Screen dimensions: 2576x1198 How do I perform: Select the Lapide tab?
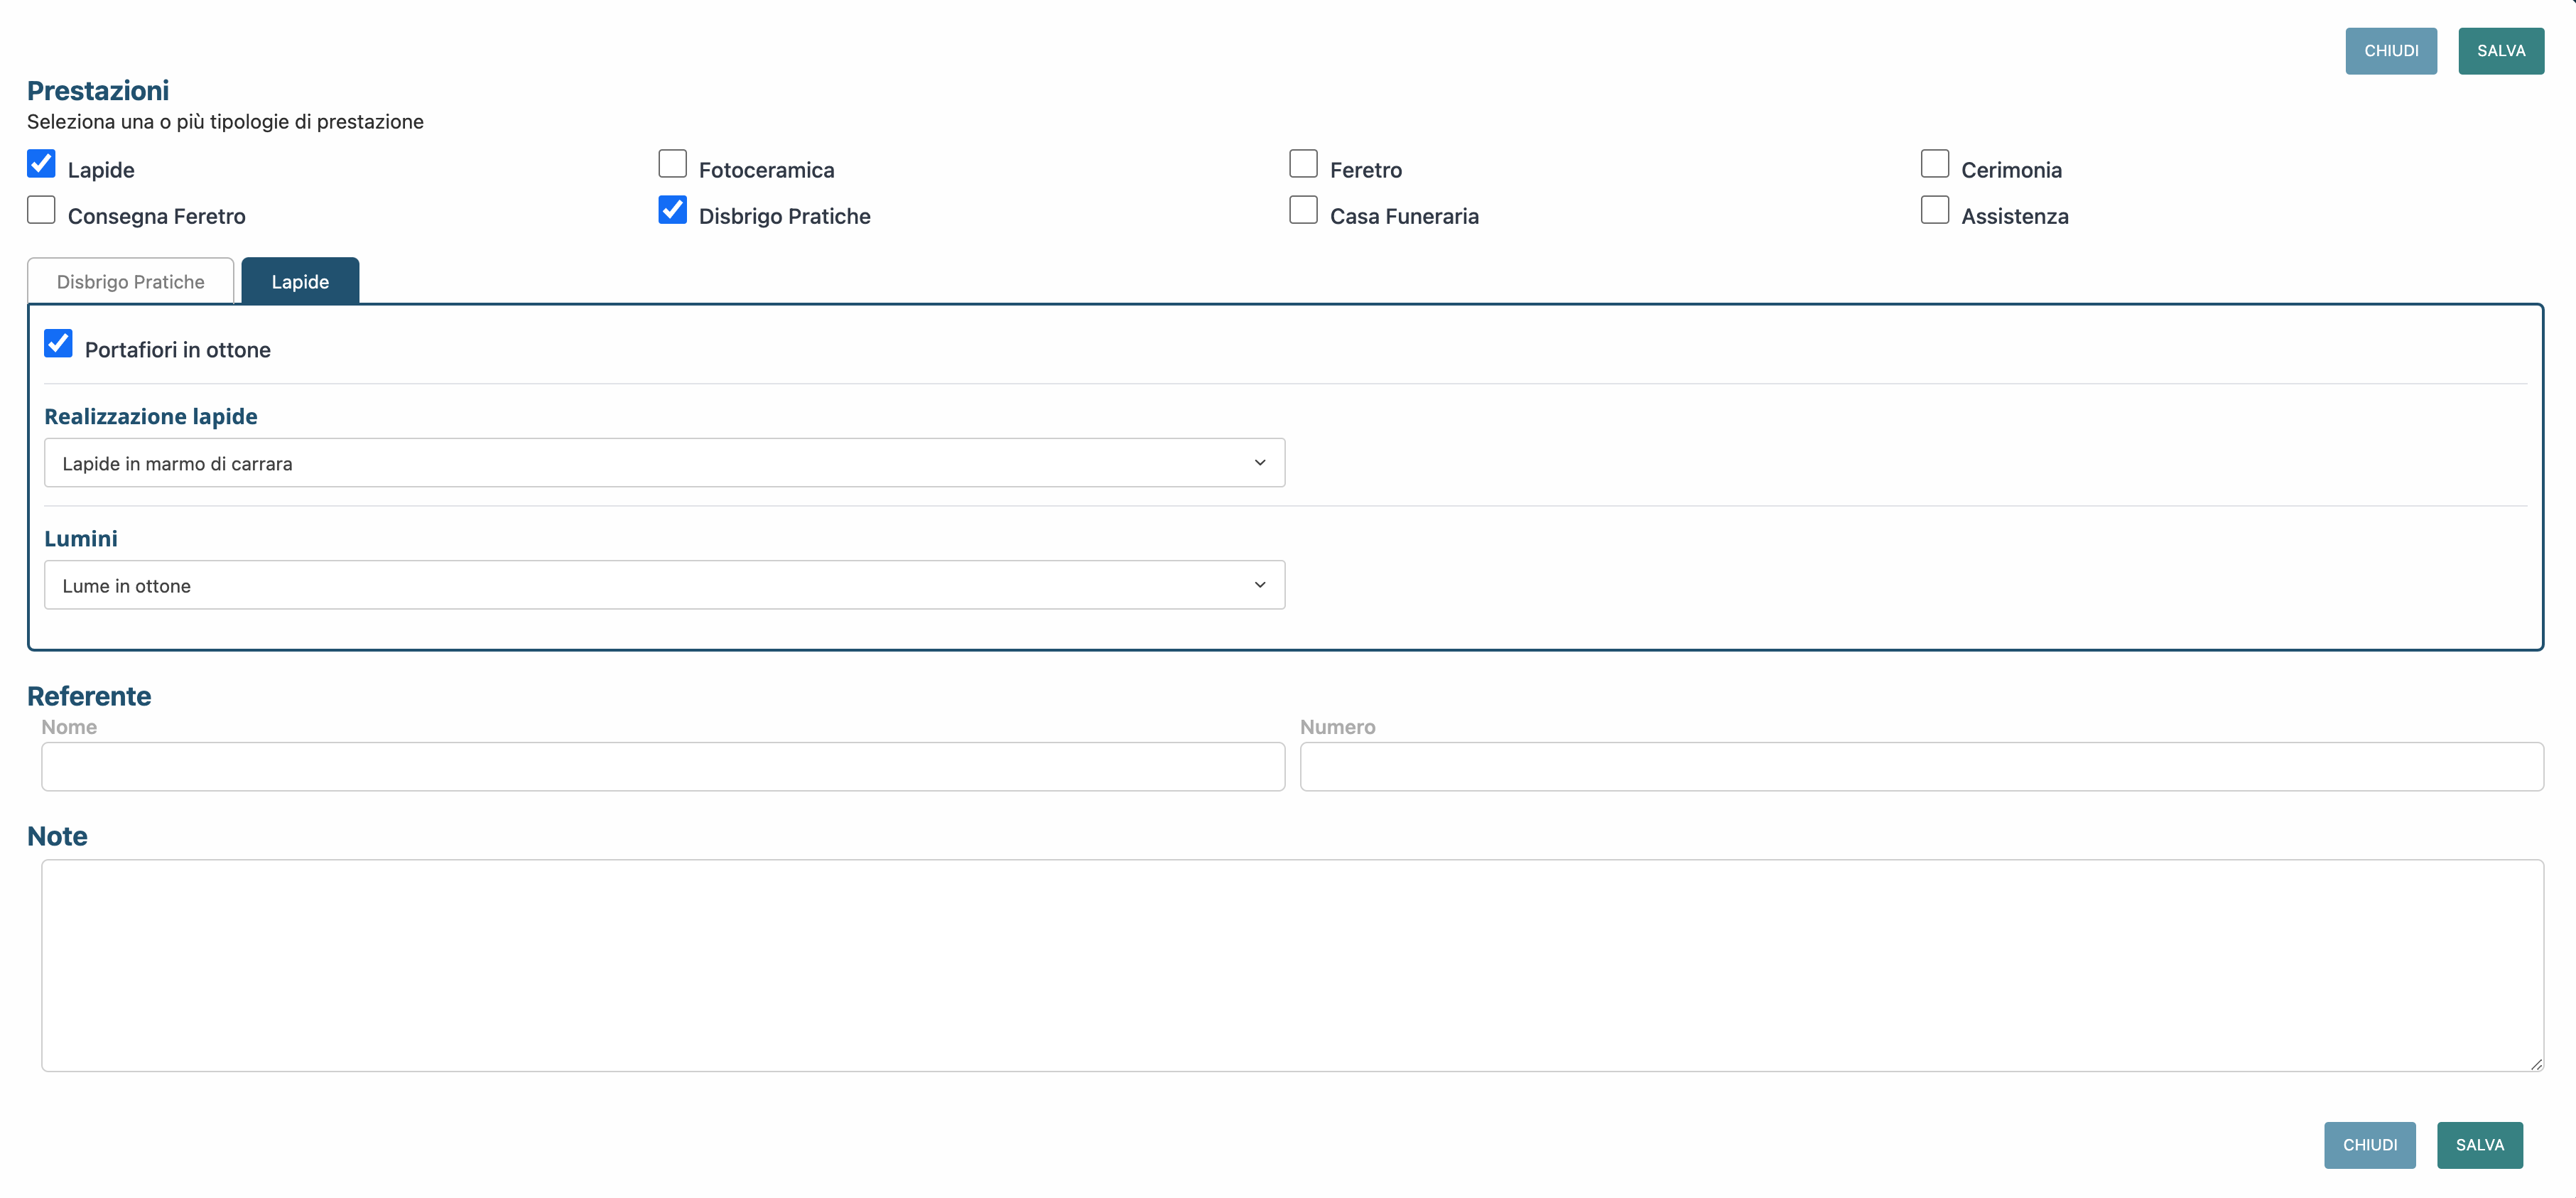pos(300,282)
